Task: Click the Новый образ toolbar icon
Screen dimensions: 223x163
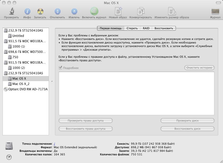Action: 118,11
